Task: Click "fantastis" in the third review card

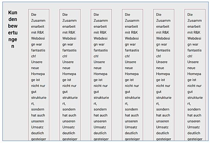Action: point(101,50)
